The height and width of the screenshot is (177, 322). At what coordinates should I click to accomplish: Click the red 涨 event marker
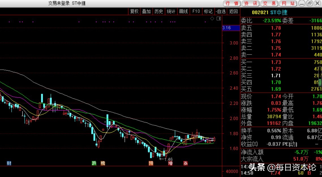tap(186, 163)
